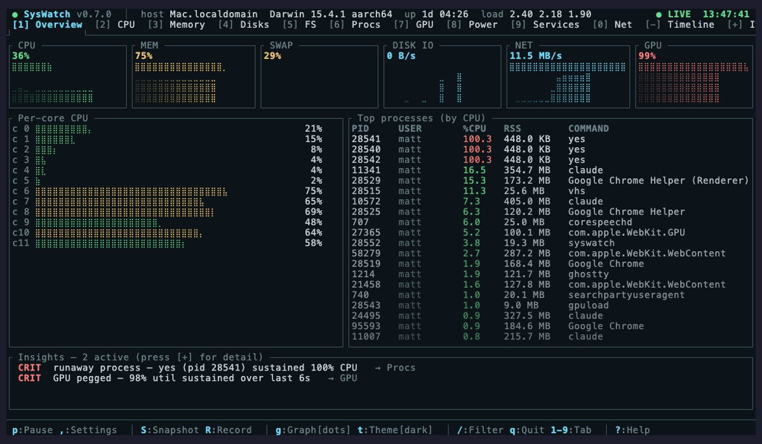Screen dimensions: 762x444
Task: Select the [1] Overview tab
Action: (48, 25)
